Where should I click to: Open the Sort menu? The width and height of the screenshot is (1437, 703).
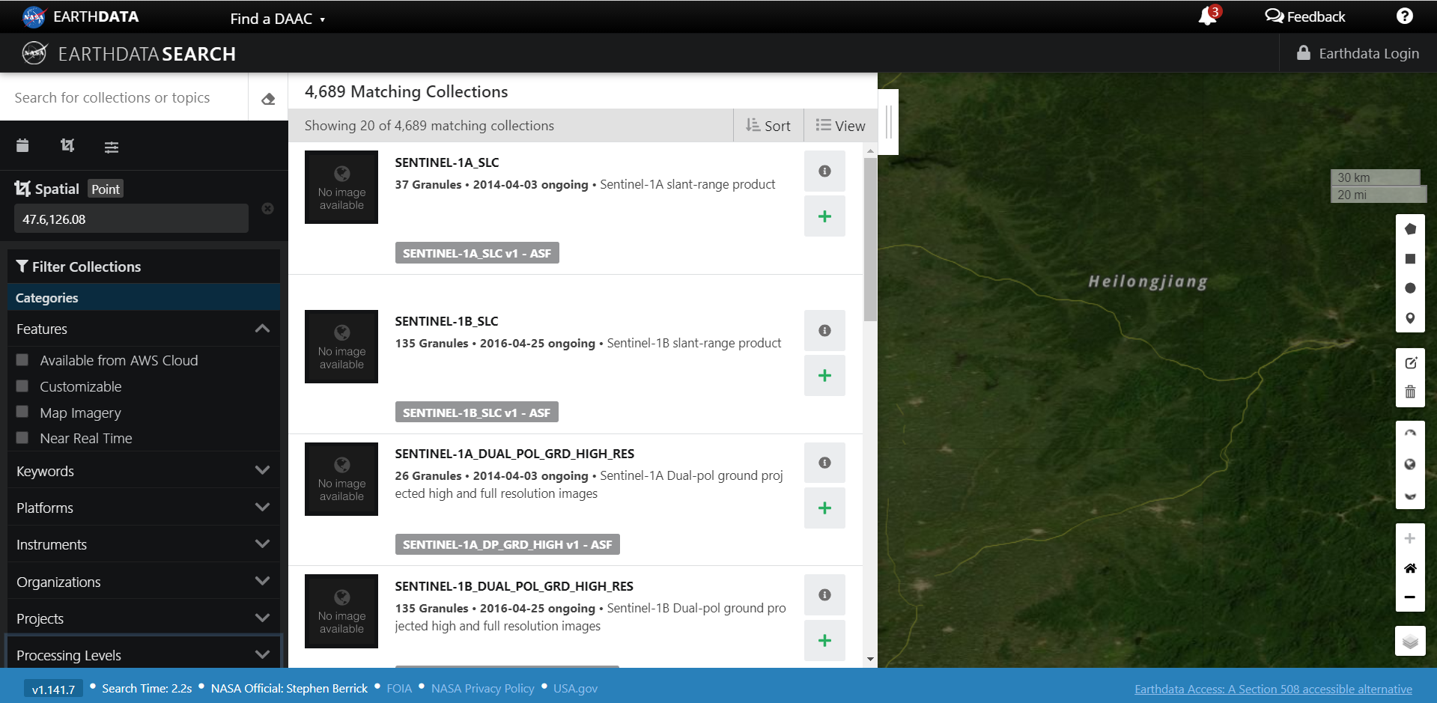pyautogui.click(x=768, y=126)
